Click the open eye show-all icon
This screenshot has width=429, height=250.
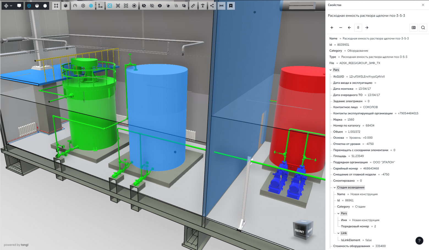[x=160, y=6]
